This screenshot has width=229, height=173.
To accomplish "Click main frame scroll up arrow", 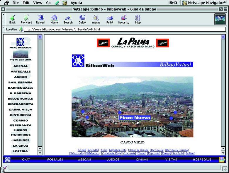I will point(223,149).
